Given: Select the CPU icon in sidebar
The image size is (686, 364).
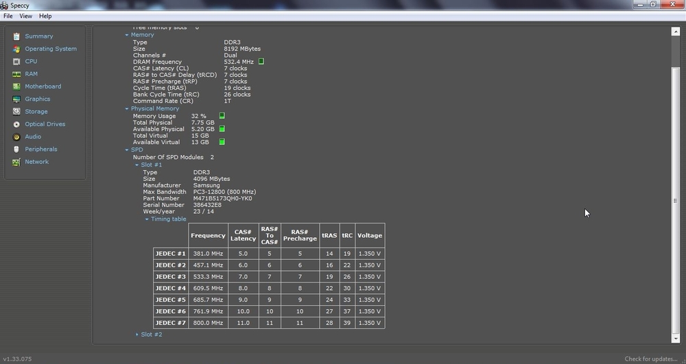Looking at the screenshot, I should point(16,62).
